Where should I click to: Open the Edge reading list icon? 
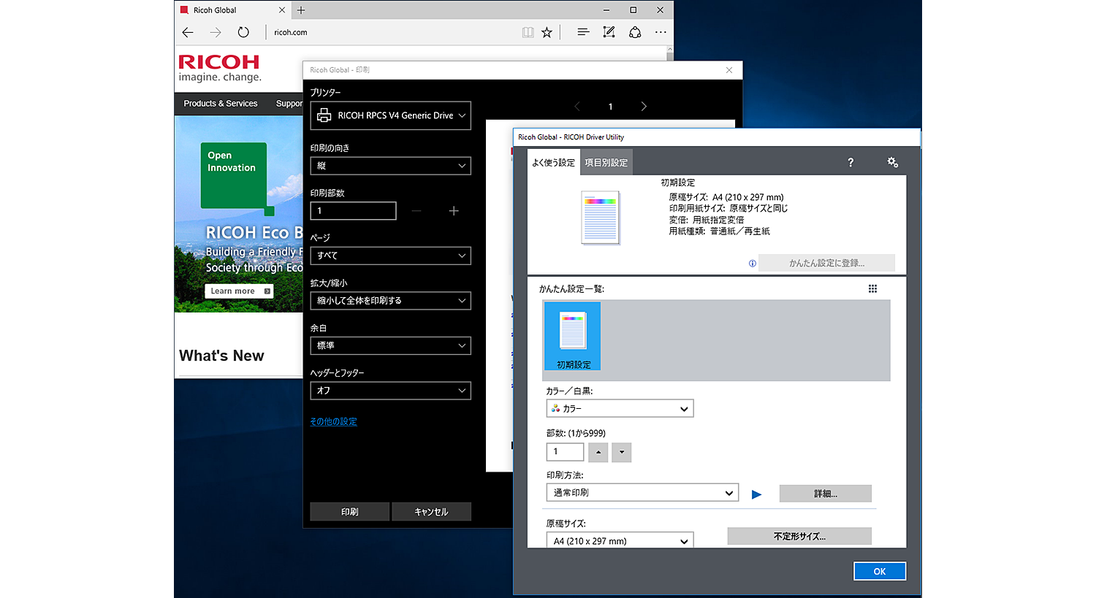click(x=583, y=32)
